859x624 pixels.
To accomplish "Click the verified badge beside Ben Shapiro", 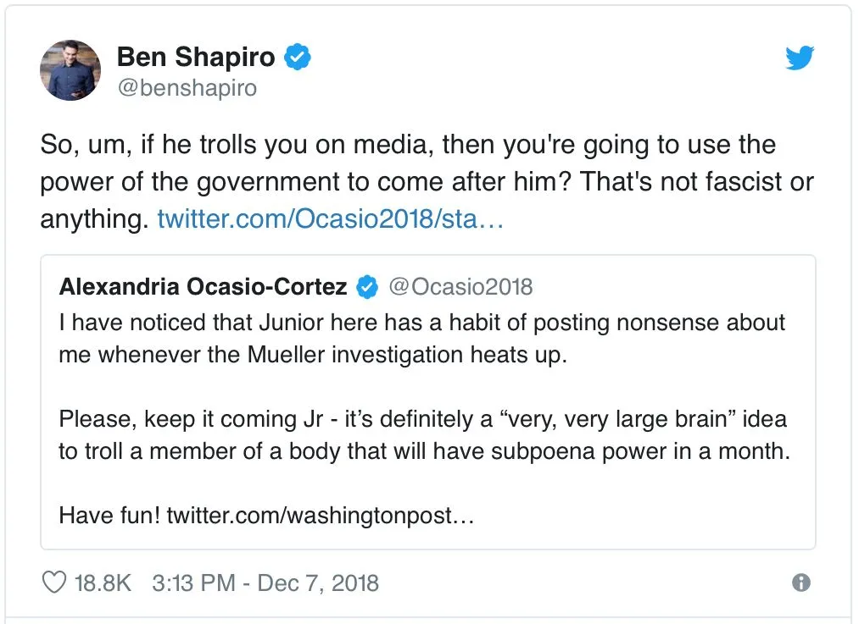I will point(298,57).
